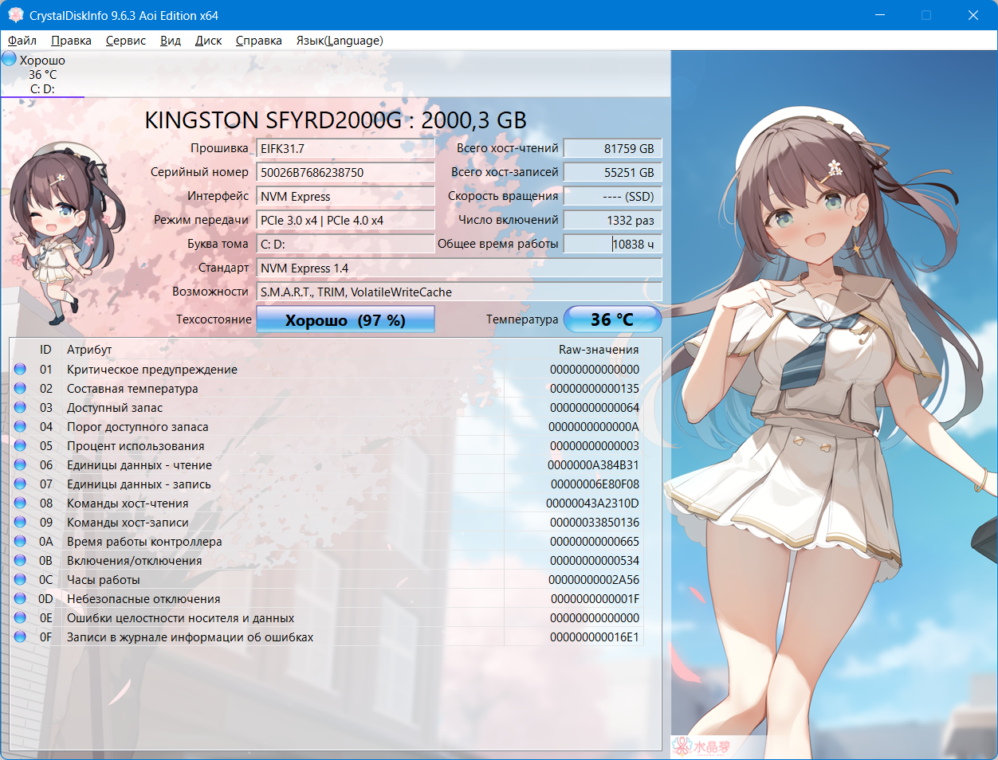Click the status orb for attribute 02
Viewport: 998px width, 760px height.
tap(20, 388)
